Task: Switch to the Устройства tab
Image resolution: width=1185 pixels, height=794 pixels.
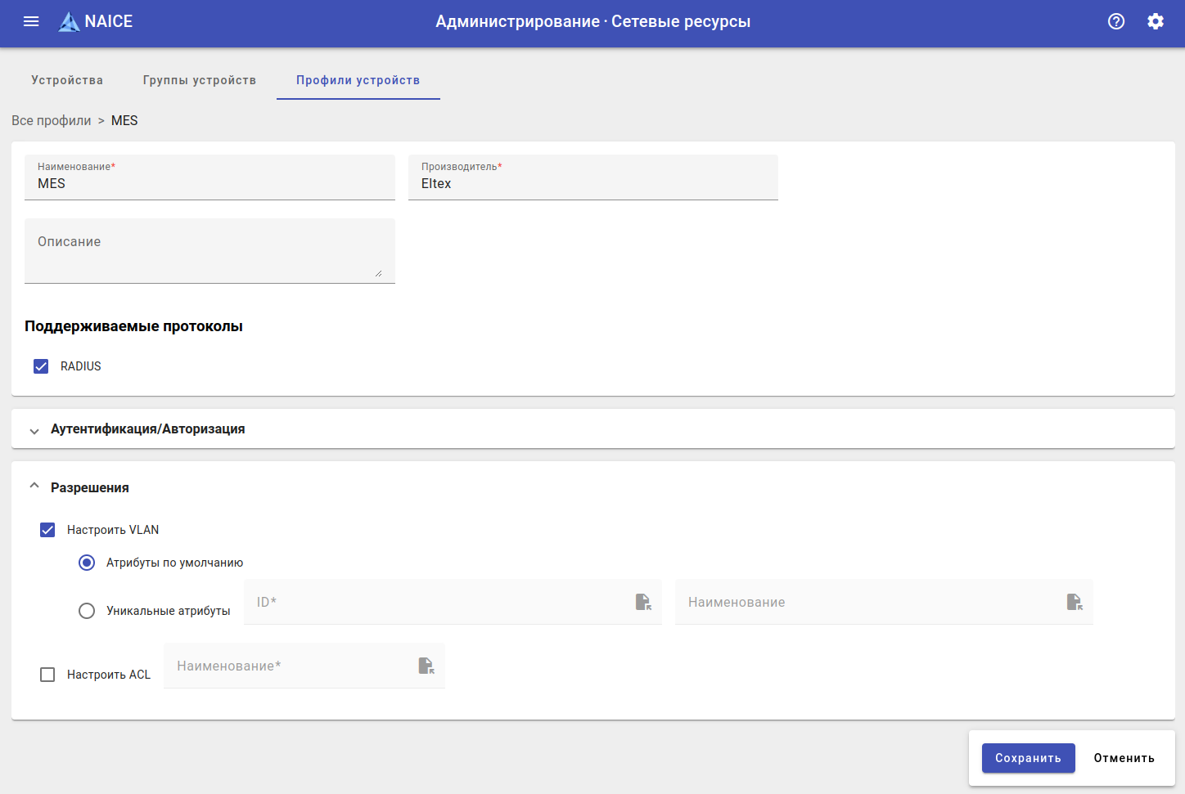Action: coord(67,80)
